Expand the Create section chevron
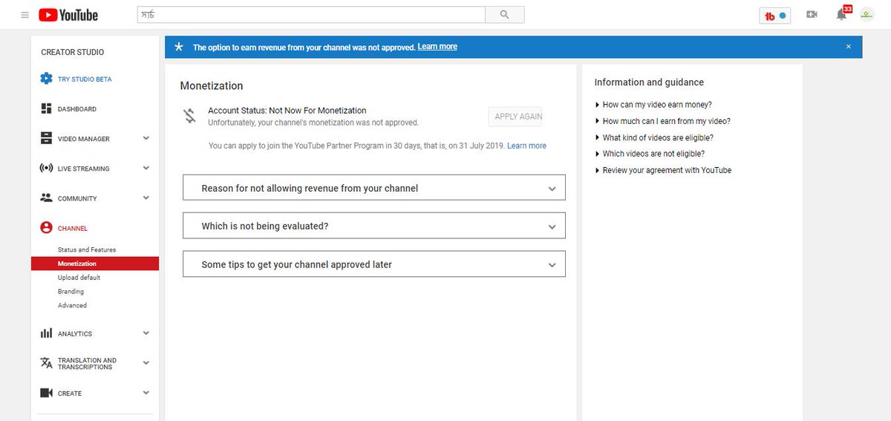 (x=146, y=393)
